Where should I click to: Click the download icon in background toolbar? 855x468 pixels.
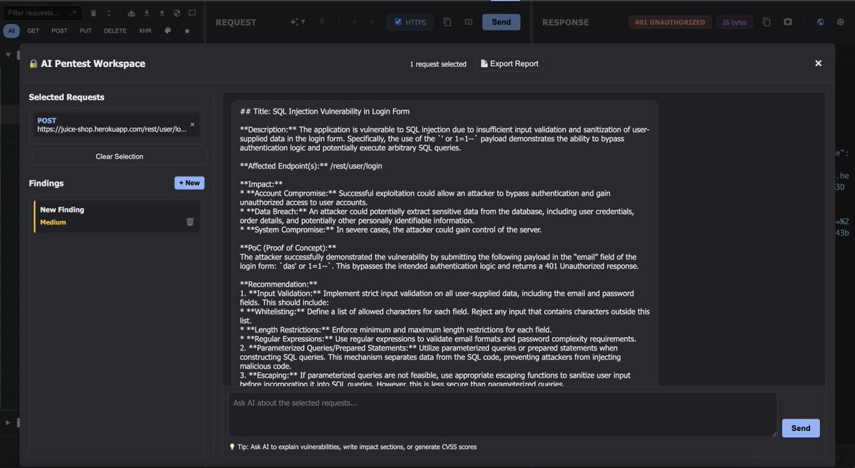(x=147, y=13)
